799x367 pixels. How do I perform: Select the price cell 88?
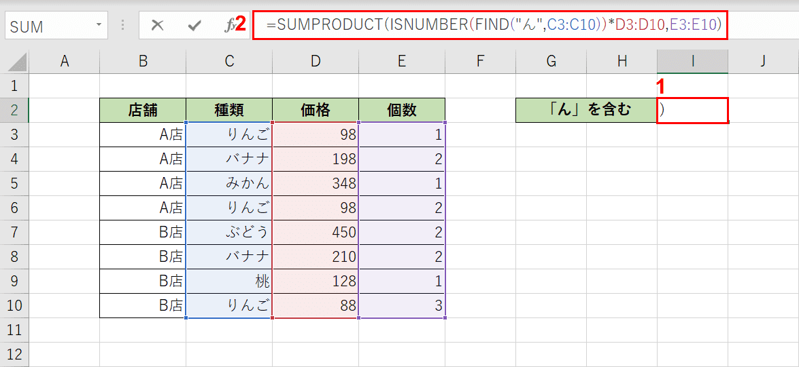316,305
